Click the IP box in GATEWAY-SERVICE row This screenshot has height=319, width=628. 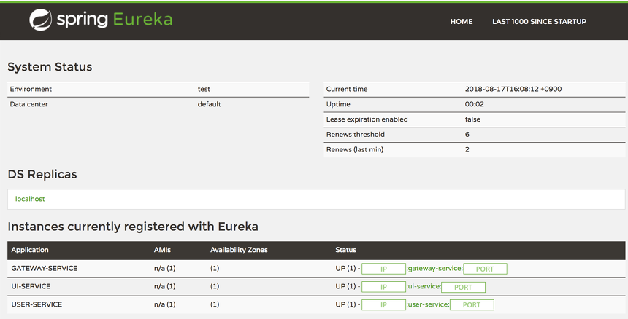(383, 269)
